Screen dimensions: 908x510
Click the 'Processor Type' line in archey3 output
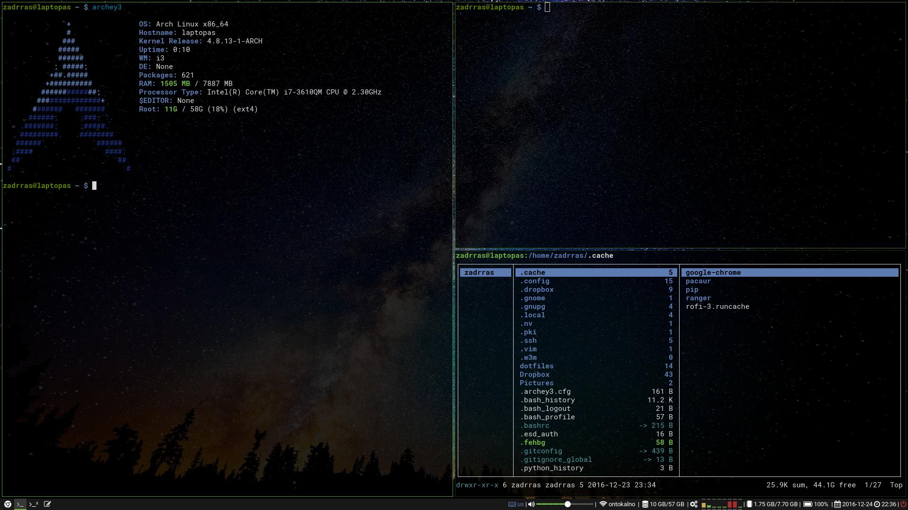[260, 92]
